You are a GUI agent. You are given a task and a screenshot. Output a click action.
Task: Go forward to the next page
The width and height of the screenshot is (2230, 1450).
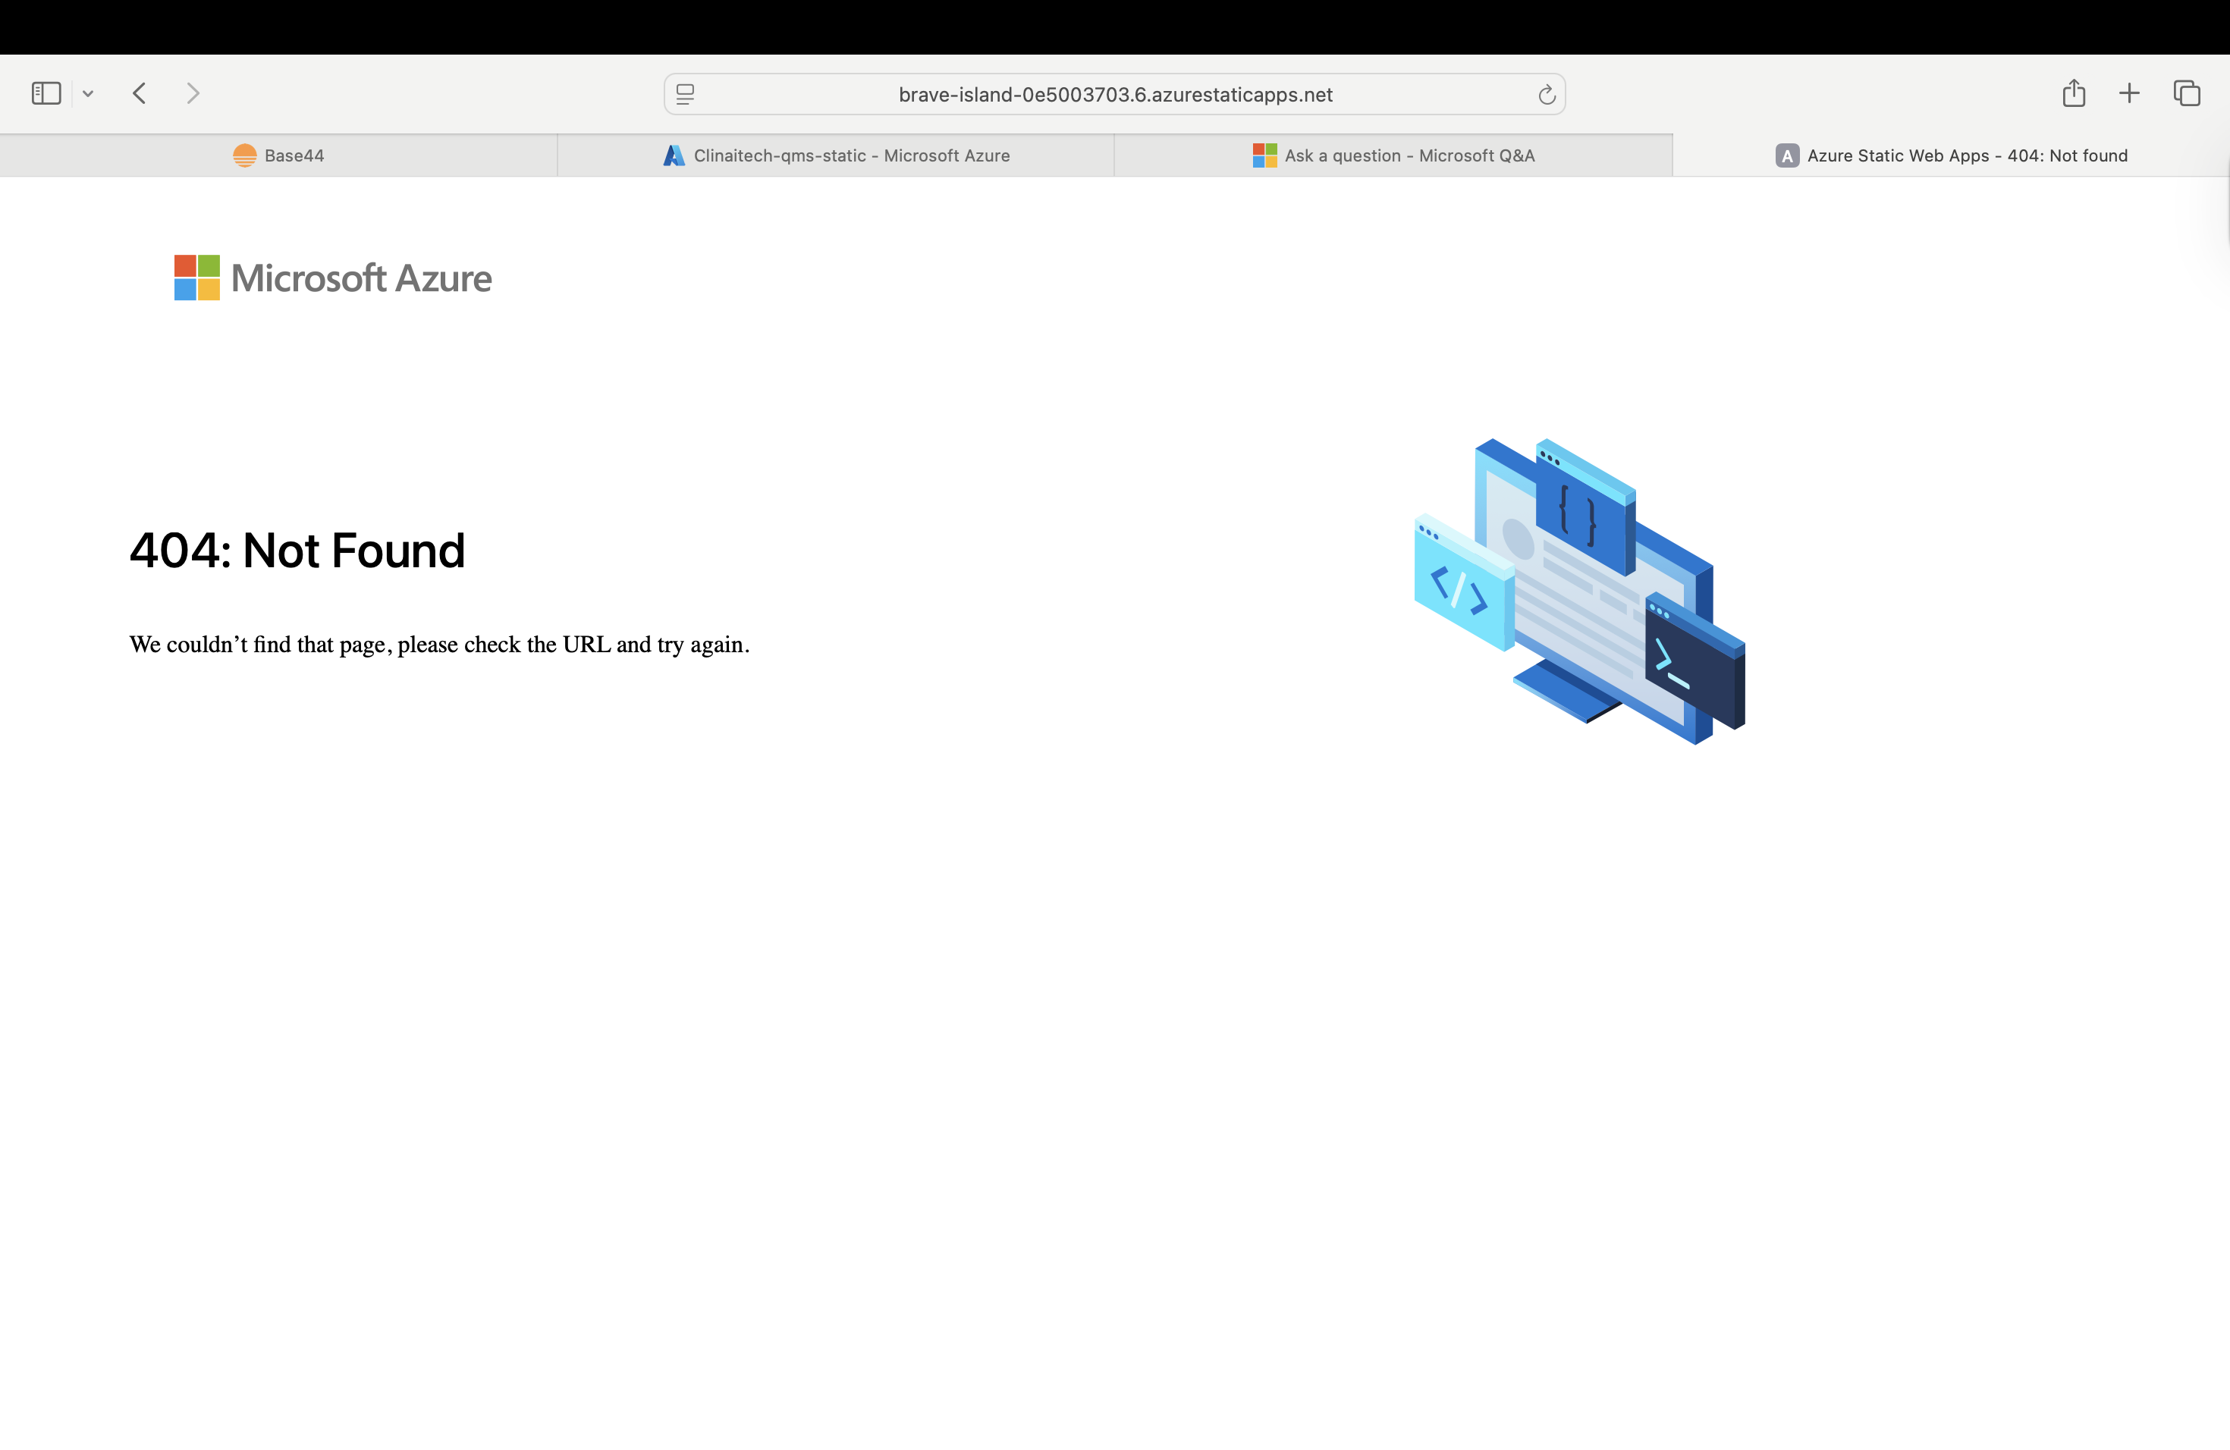(x=193, y=94)
